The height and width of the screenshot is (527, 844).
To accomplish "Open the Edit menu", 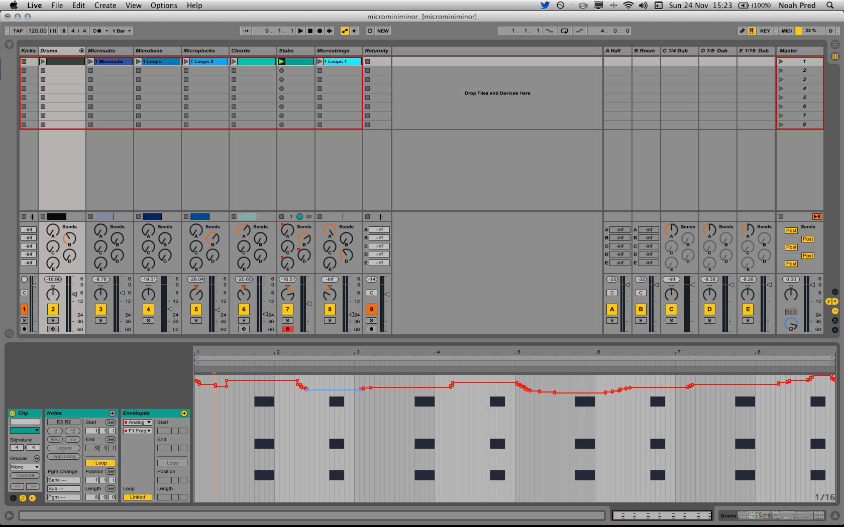I will tap(78, 6).
